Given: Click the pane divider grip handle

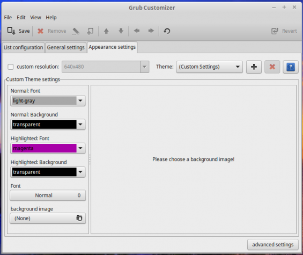Looking at the screenshot, I should pos(90,159).
